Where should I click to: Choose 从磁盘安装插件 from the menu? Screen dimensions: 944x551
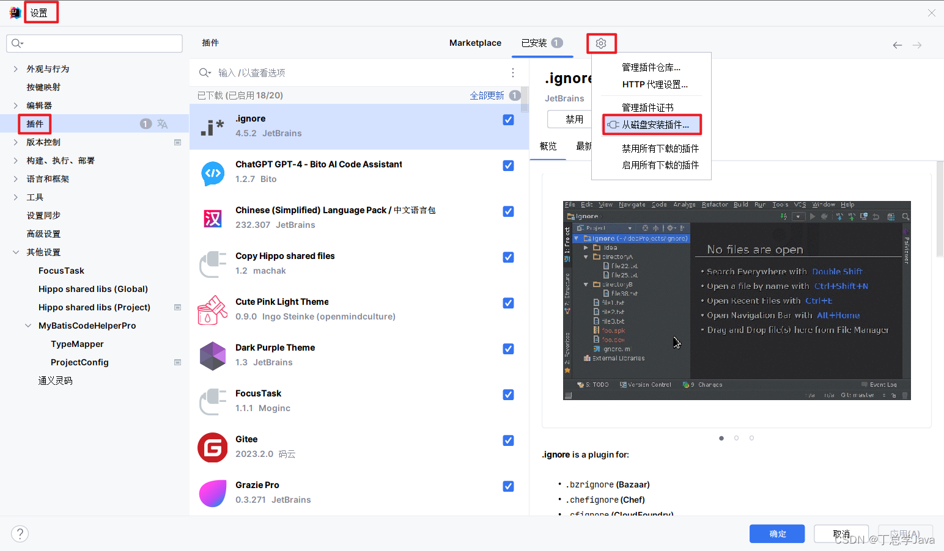(652, 125)
